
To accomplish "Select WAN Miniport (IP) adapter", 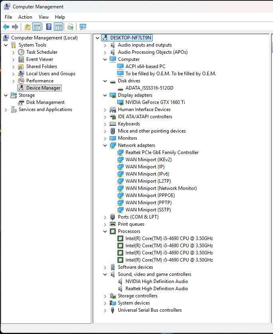I will (x=145, y=167).
